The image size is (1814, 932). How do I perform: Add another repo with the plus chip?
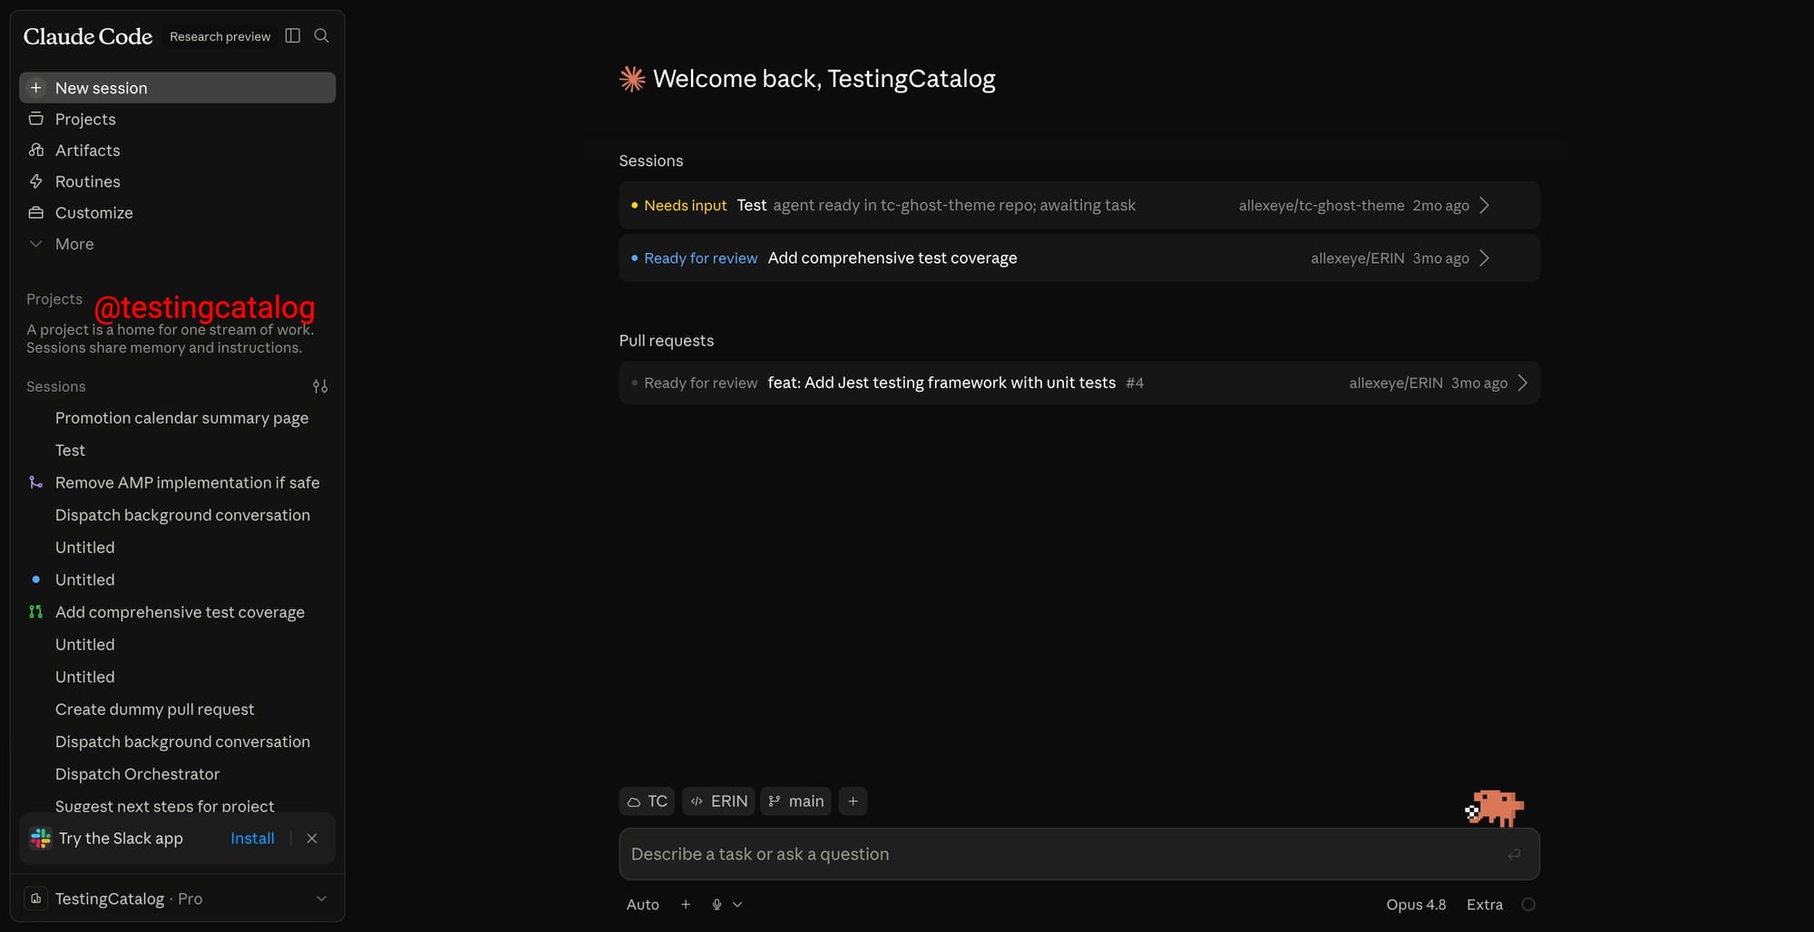pyautogui.click(x=853, y=801)
